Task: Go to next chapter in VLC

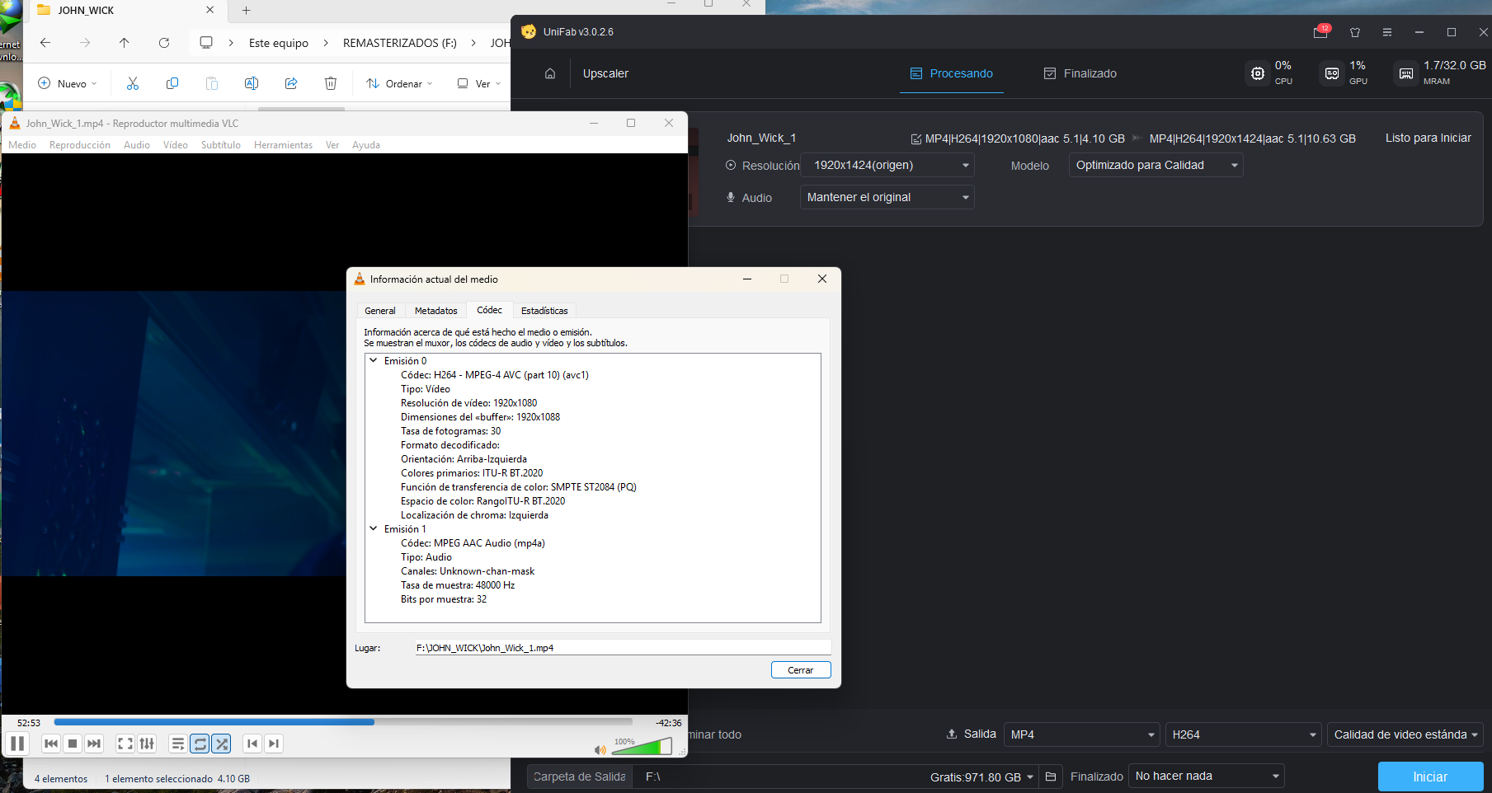Action: [x=274, y=744]
